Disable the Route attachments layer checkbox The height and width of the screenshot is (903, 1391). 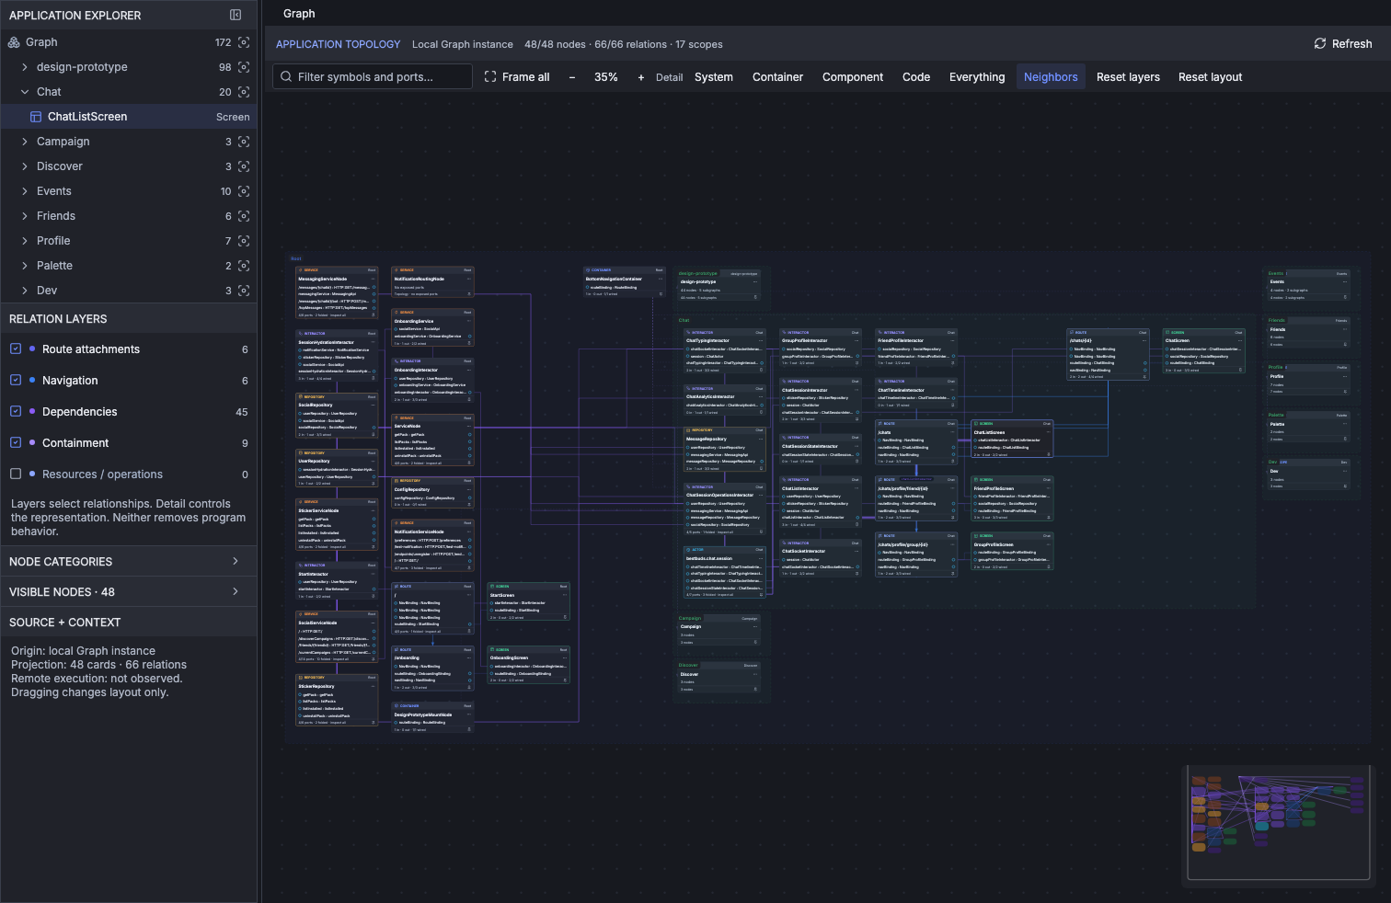16,349
